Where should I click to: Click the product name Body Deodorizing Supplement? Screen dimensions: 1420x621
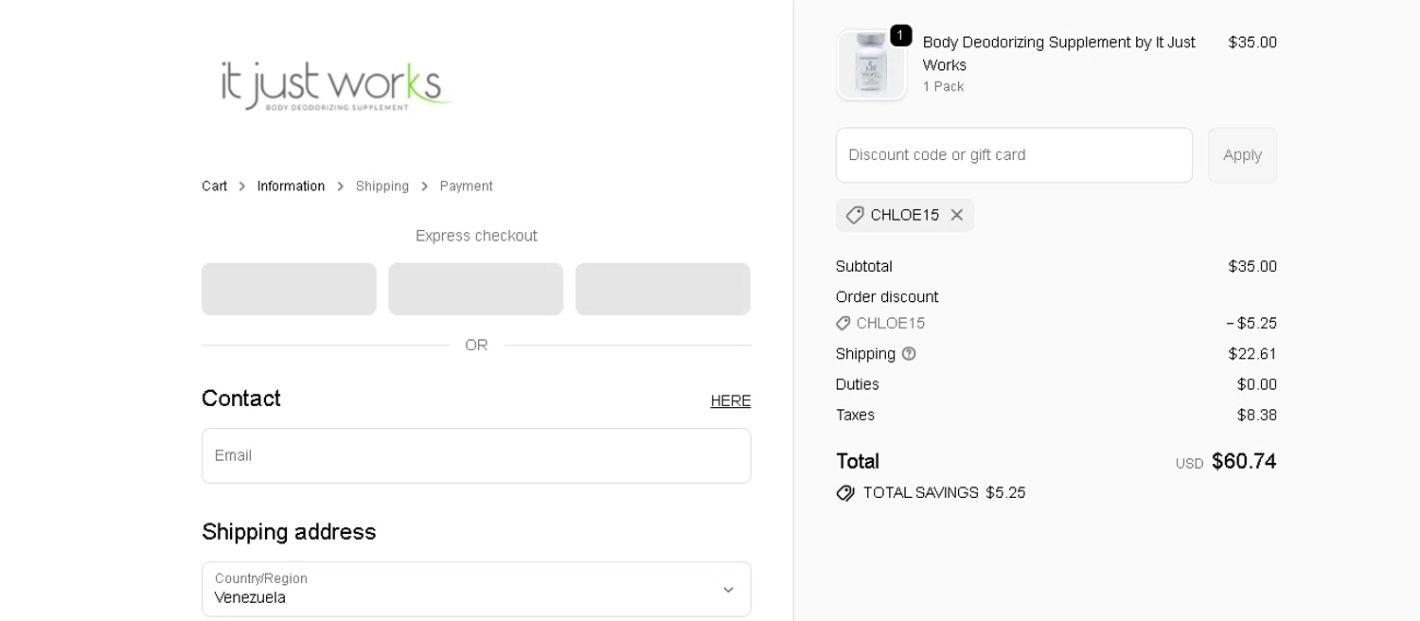[x=1059, y=54]
